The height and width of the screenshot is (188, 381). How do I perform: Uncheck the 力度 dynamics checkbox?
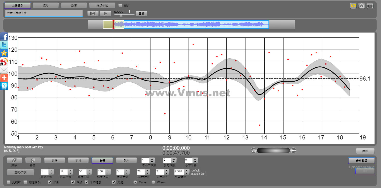pyautogui.click(x=114, y=182)
